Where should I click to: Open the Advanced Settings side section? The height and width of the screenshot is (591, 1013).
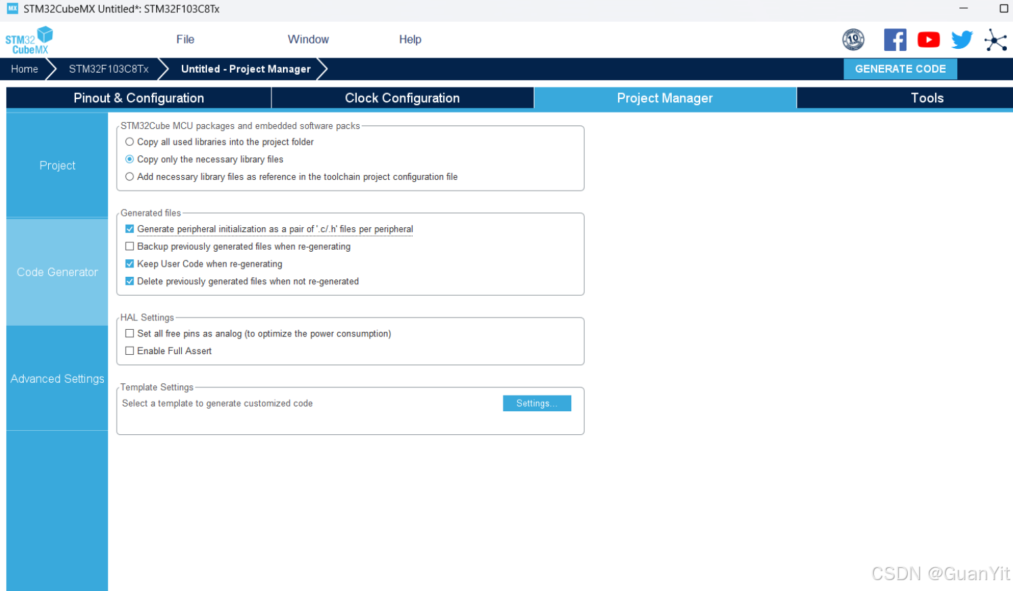(x=57, y=379)
